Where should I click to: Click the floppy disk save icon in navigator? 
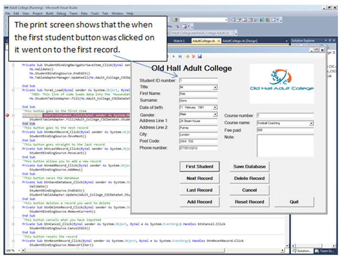(200, 56)
